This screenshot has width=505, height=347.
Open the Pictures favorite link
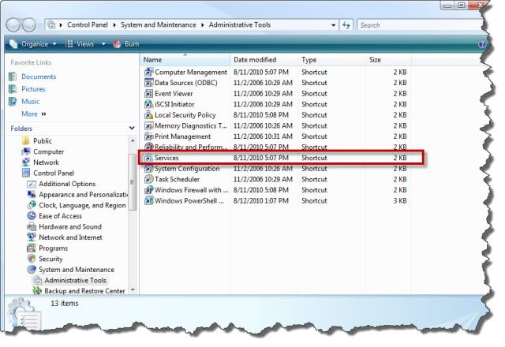(x=33, y=89)
